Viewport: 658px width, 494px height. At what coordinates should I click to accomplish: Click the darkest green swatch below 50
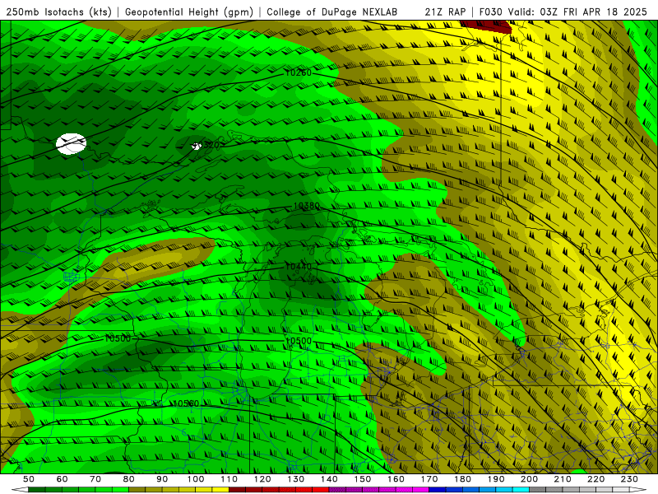[x=37, y=490]
